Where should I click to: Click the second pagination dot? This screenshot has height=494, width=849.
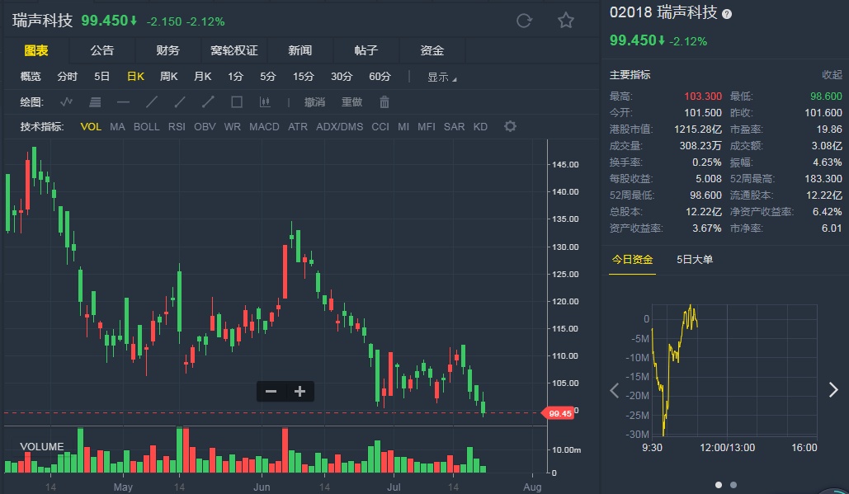(733, 485)
